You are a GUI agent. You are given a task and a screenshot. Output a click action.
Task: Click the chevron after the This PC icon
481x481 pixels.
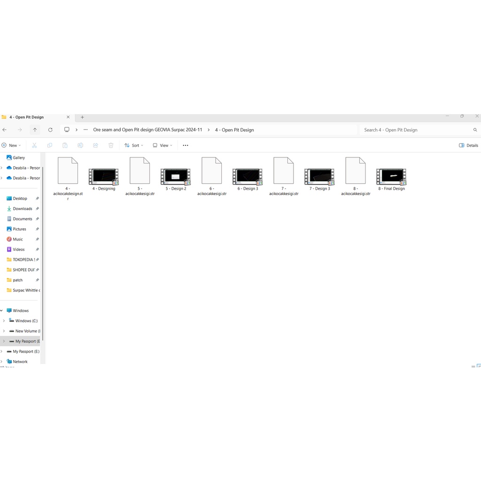click(x=77, y=130)
